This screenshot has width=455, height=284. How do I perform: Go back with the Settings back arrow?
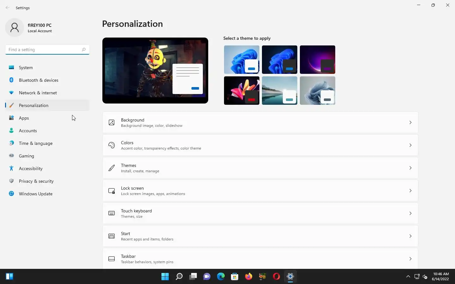pyautogui.click(x=8, y=8)
